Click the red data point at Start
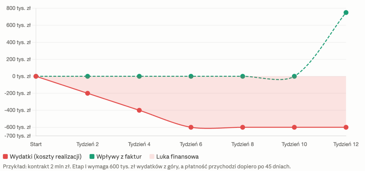This screenshot has width=365, height=171. click(x=36, y=76)
